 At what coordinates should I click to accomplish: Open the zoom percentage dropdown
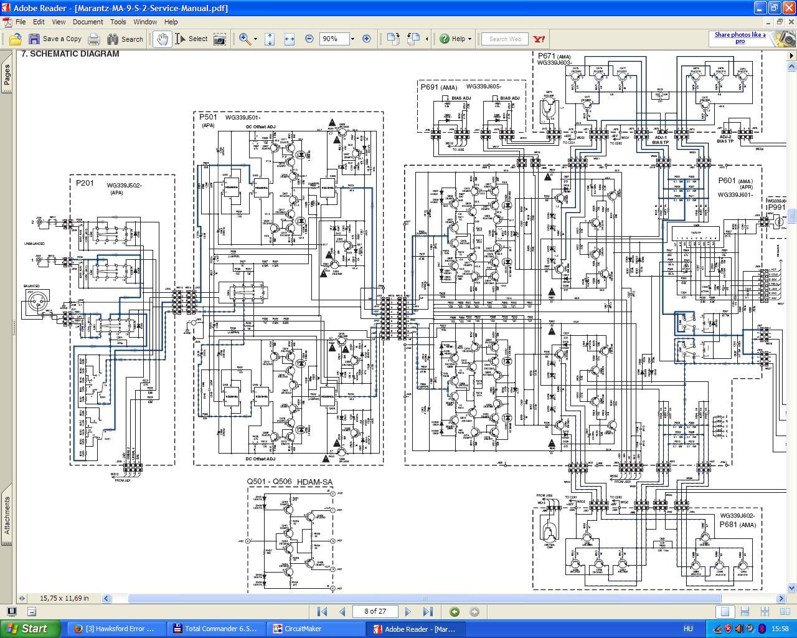pos(352,39)
